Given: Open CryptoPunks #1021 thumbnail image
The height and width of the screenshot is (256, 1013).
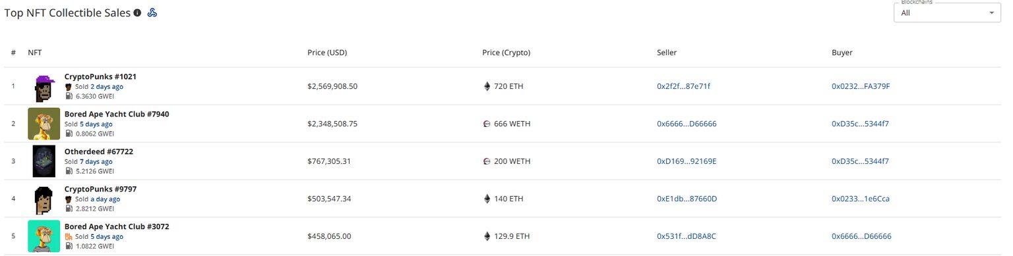Looking at the screenshot, I should [x=44, y=87].
